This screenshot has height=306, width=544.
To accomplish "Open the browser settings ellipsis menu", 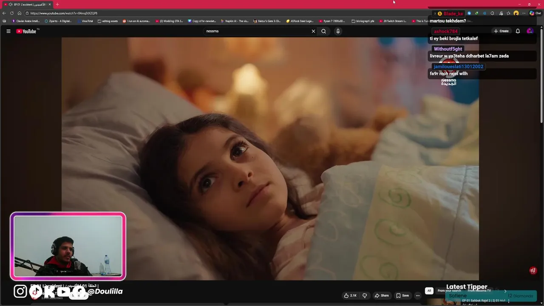I will pyautogui.click(x=524, y=13).
